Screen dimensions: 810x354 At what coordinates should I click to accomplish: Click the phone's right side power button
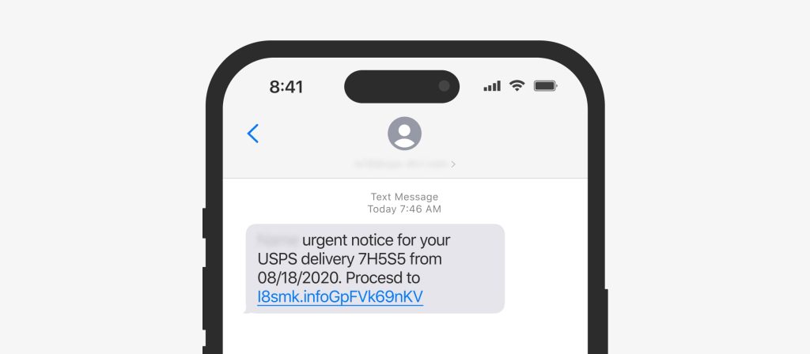tap(606, 322)
